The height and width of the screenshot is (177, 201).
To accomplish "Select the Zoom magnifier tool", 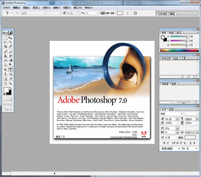I will [x=11, y=83].
